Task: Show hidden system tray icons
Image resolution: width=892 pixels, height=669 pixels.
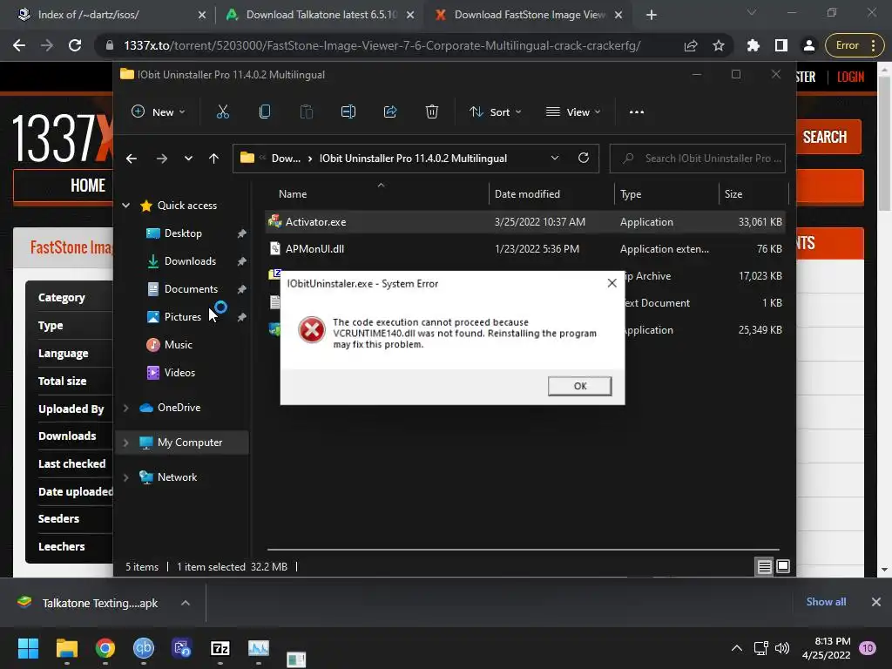Action: (x=736, y=648)
